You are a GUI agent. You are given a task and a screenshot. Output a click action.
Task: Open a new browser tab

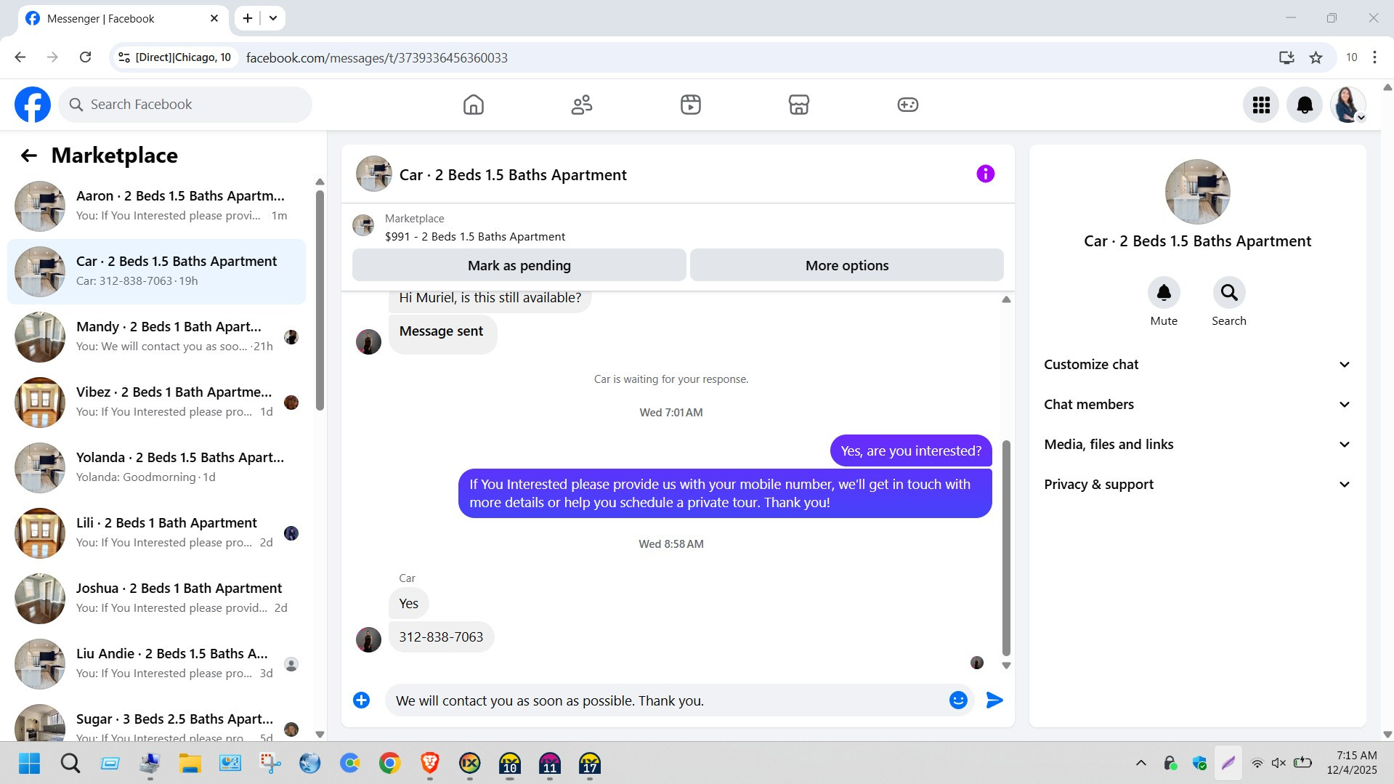248,18
